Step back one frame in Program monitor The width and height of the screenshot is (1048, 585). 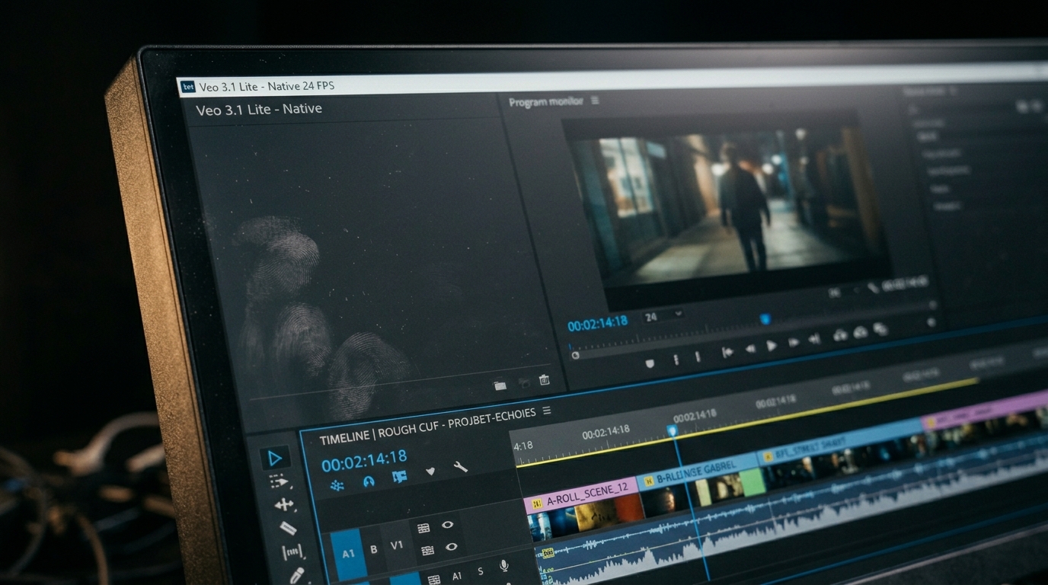pyautogui.click(x=750, y=349)
